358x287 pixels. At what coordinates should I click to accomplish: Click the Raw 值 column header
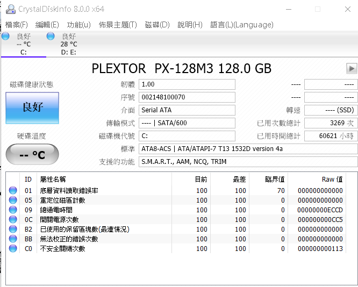[x=332, y=180]
